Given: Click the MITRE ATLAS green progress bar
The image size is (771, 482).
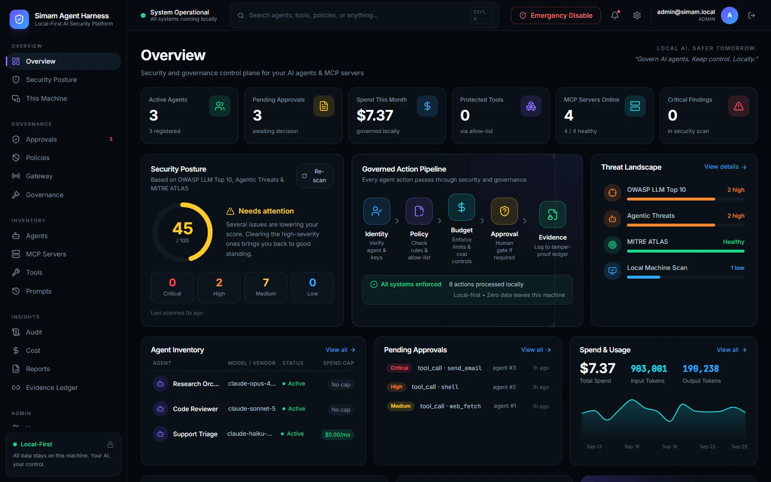Looking at the screenshot, I should point(686,251).
